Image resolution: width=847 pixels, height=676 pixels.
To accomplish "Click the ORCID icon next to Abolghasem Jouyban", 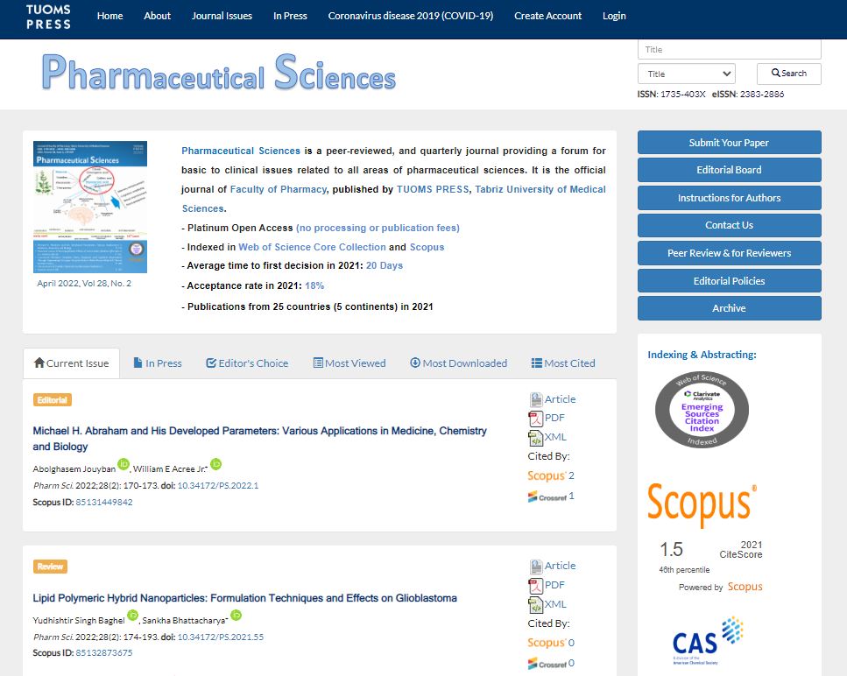I will click(124, 464).
